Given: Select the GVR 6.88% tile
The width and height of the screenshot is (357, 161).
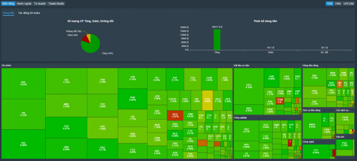Looking at the screenshot, I should tap(271, 78).
